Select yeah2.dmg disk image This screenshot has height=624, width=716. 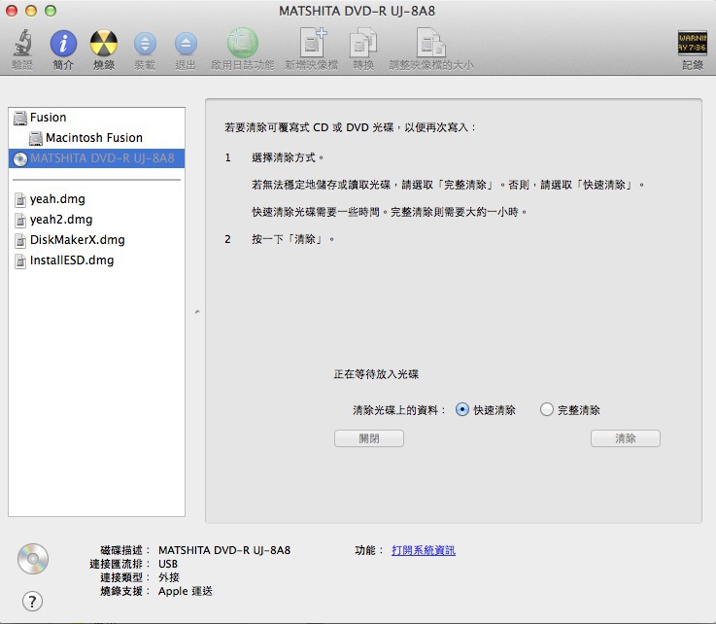[x=96, y=220]
